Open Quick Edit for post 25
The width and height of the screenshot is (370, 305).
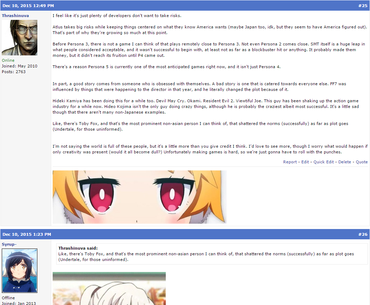(323, 162)
